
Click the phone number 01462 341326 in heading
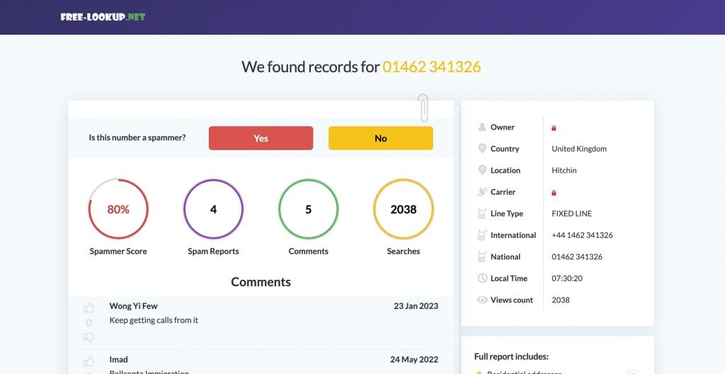point(431,67)
